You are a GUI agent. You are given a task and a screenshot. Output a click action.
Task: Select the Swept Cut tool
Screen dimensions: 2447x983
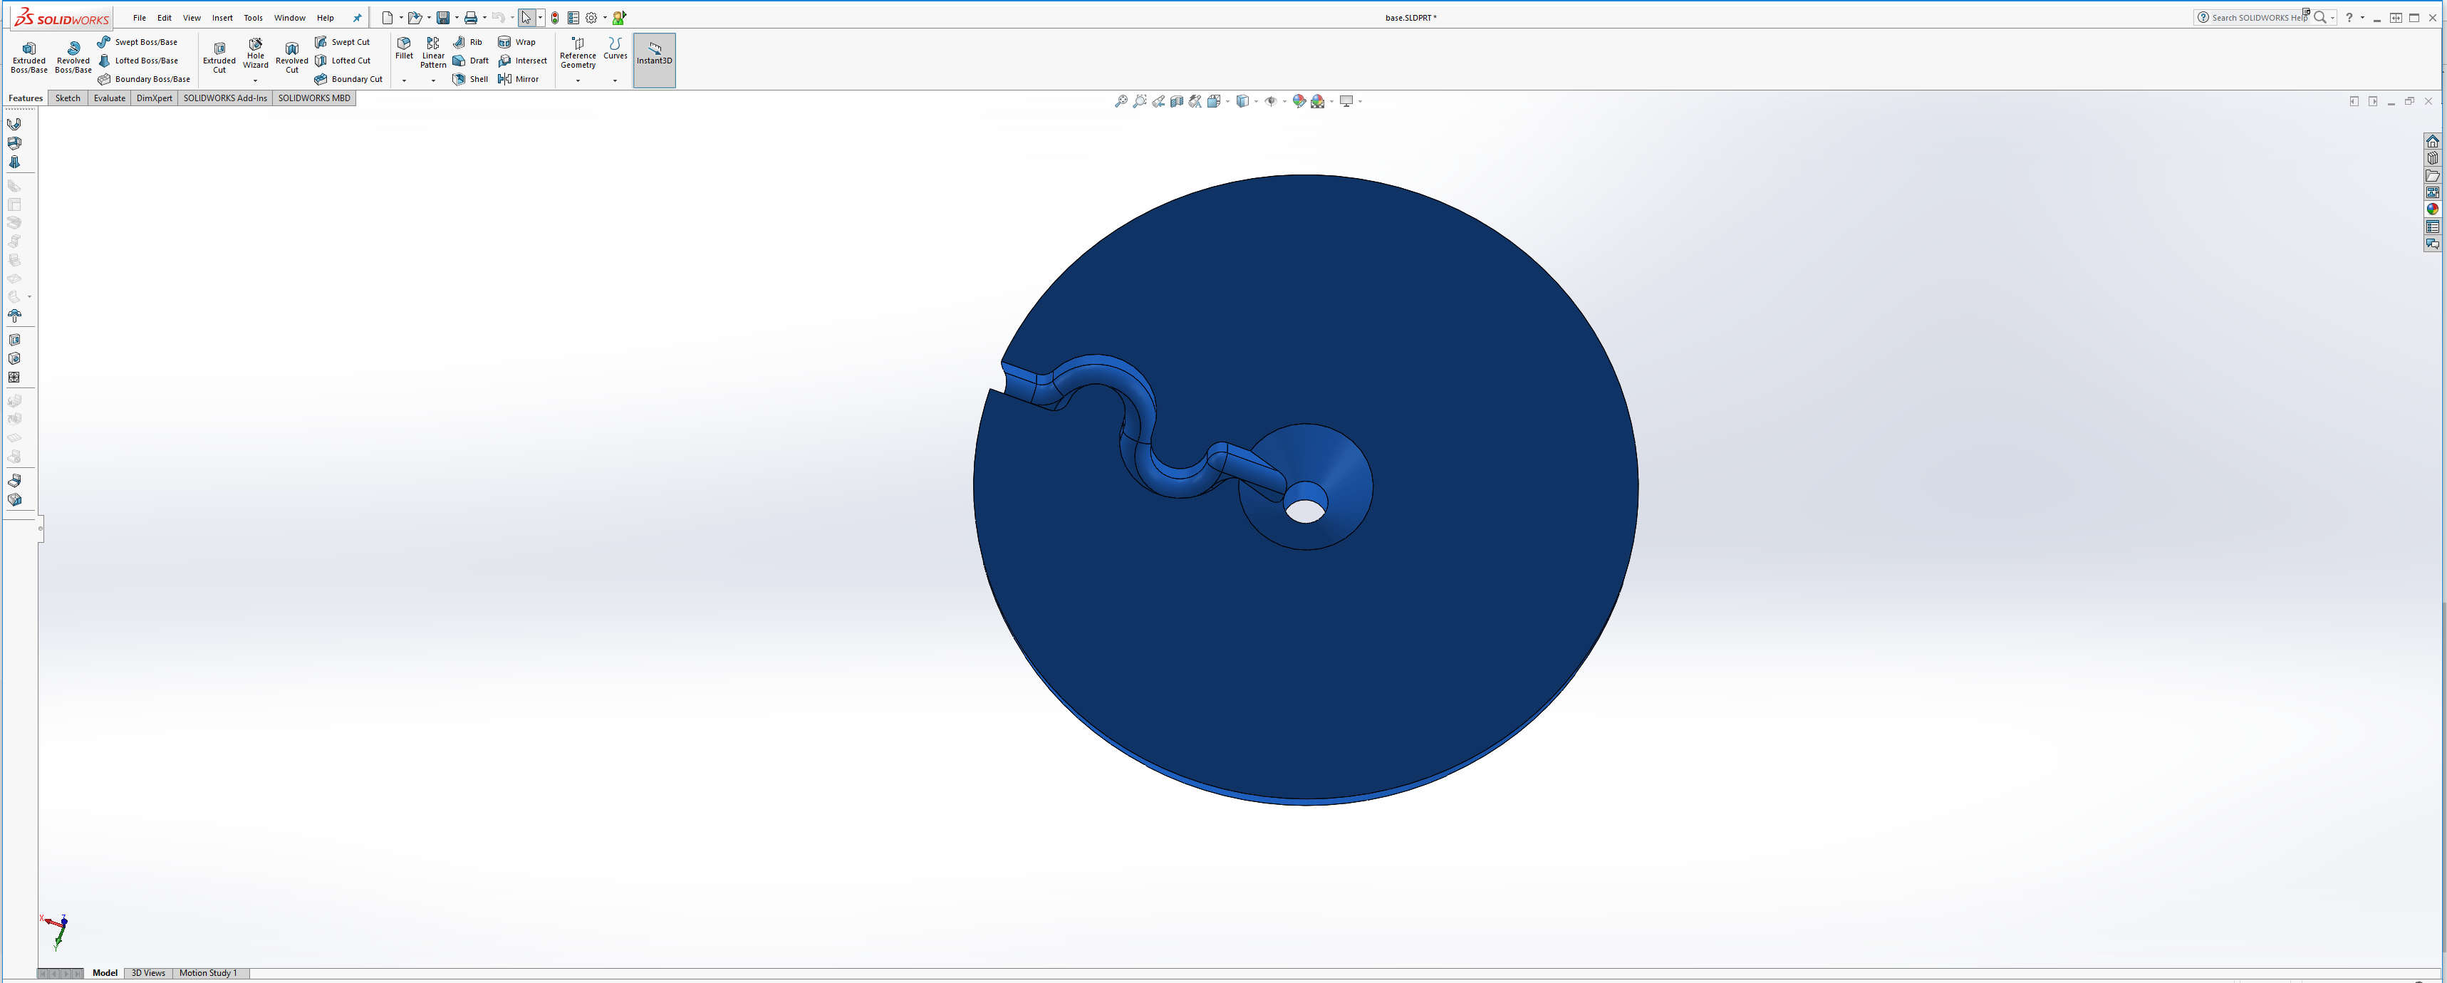click(343, 42)
